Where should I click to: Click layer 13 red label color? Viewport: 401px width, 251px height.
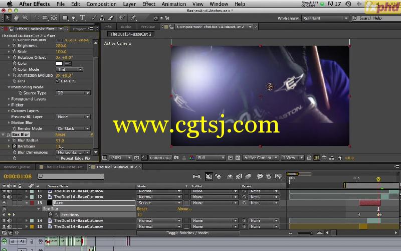[x=32, y=203]
